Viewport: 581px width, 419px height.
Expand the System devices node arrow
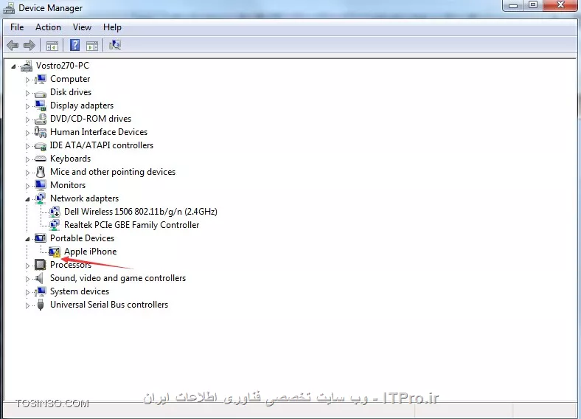coord(27,292)
